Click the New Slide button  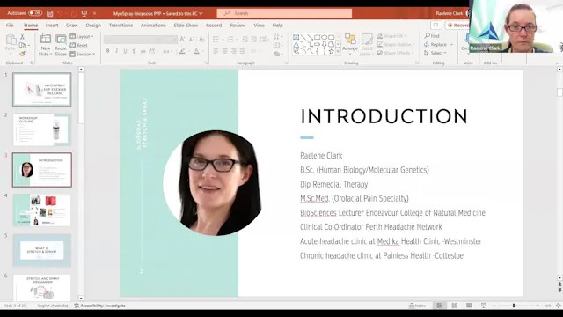pyautogui.click(x=45, y=45)
